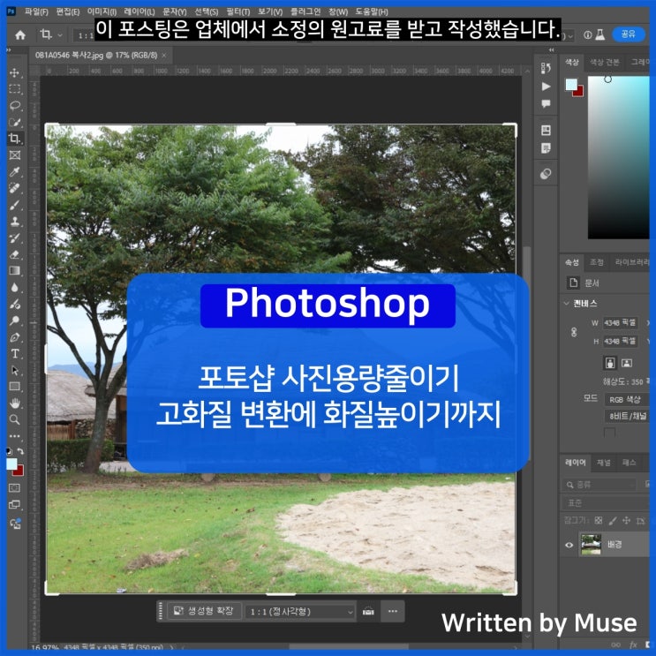The width and height of the screenshot is (656, 656).
Task: Open the History panel icon
Action: tap(546, 68)
